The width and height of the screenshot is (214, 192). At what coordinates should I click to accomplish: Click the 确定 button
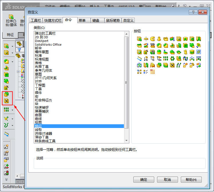pyautogui.click(x=144, y=179)
